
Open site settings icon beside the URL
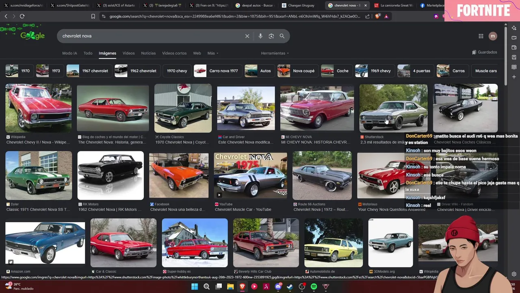(104, 16)
